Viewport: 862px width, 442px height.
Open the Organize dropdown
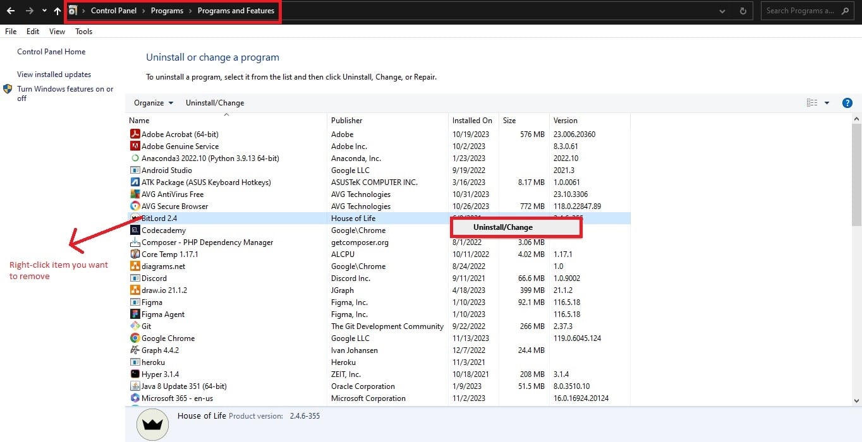point(154,103)
